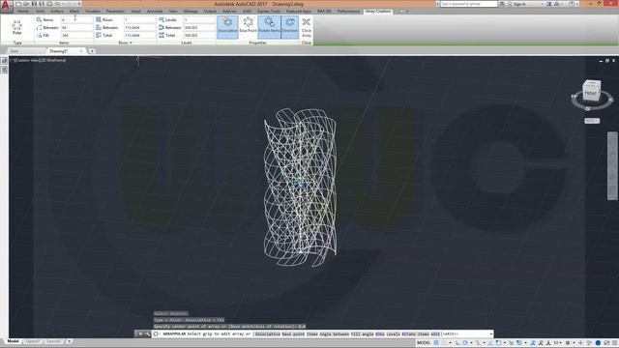Click the Items count input field
The height and width of the screenshot is (348, 619).
point(76,19)
